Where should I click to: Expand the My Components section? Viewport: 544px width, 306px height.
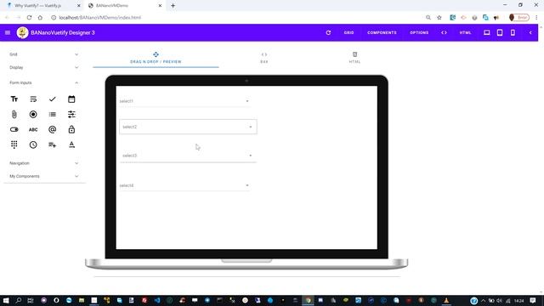tap(43, 176)
